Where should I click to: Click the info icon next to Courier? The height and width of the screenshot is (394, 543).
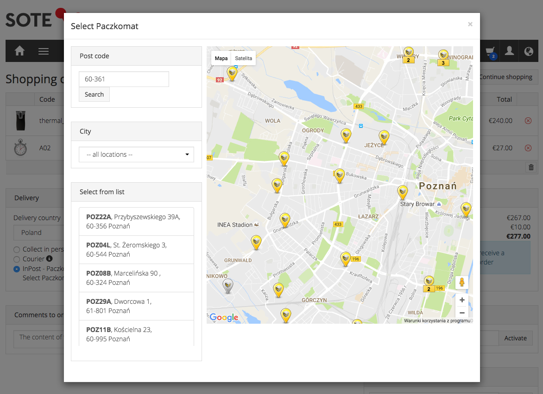(x=50, y=259)
